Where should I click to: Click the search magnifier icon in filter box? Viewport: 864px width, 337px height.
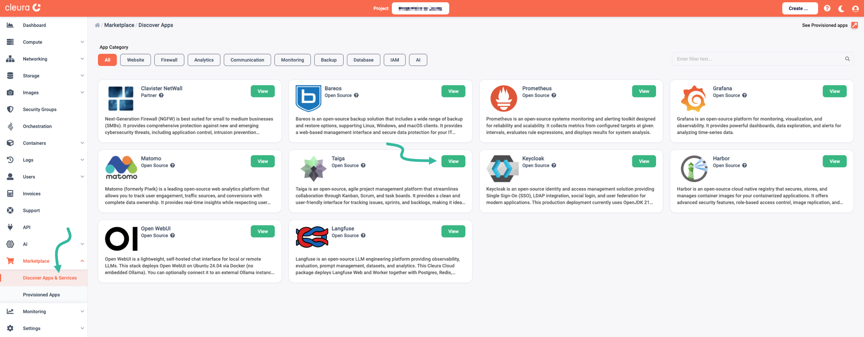coord(847,59)
